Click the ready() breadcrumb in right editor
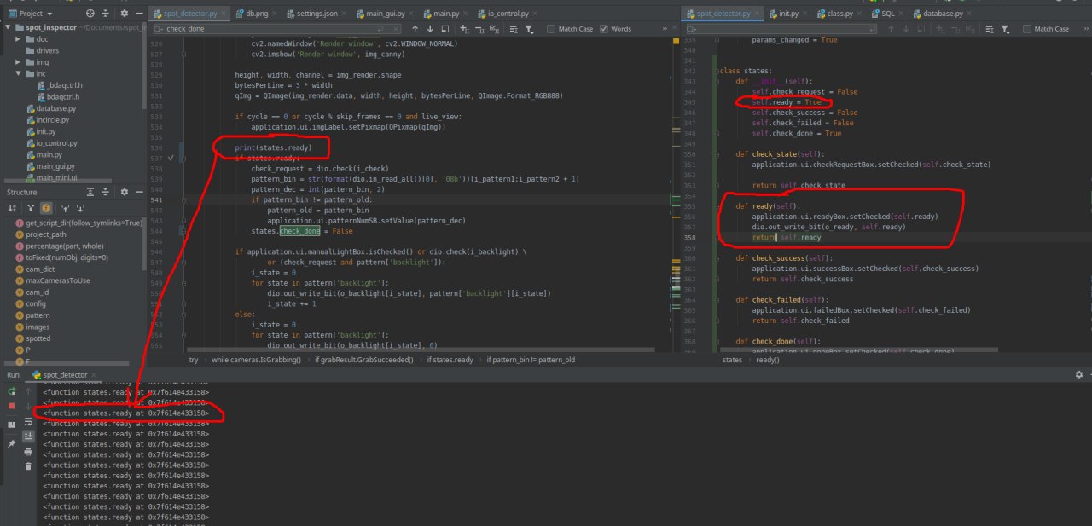The height and width of the screenshot is (526, 1092). click(768, 360)
